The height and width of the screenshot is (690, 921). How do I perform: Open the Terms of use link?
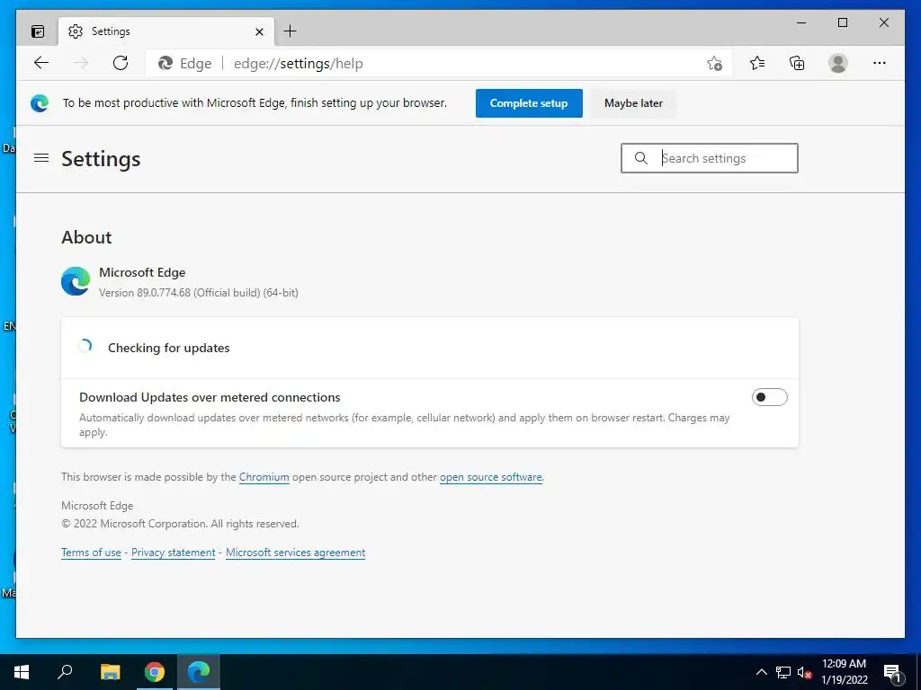click(91, 553)
